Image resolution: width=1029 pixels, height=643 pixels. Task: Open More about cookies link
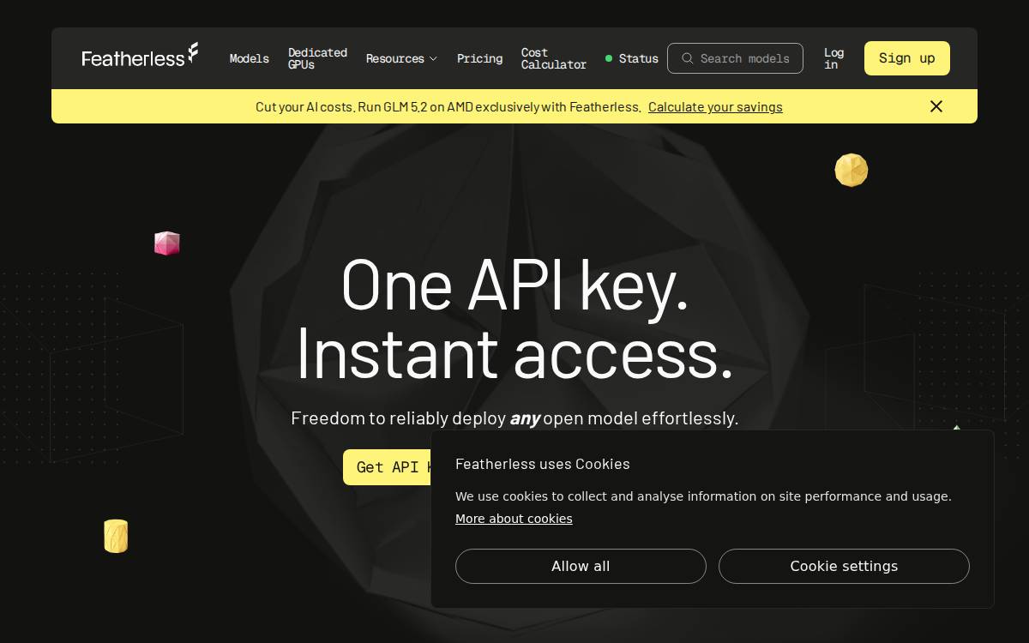(514, 519)
